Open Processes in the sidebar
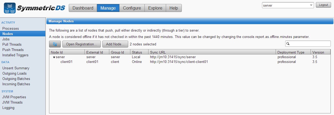 [x=11, y=28]
